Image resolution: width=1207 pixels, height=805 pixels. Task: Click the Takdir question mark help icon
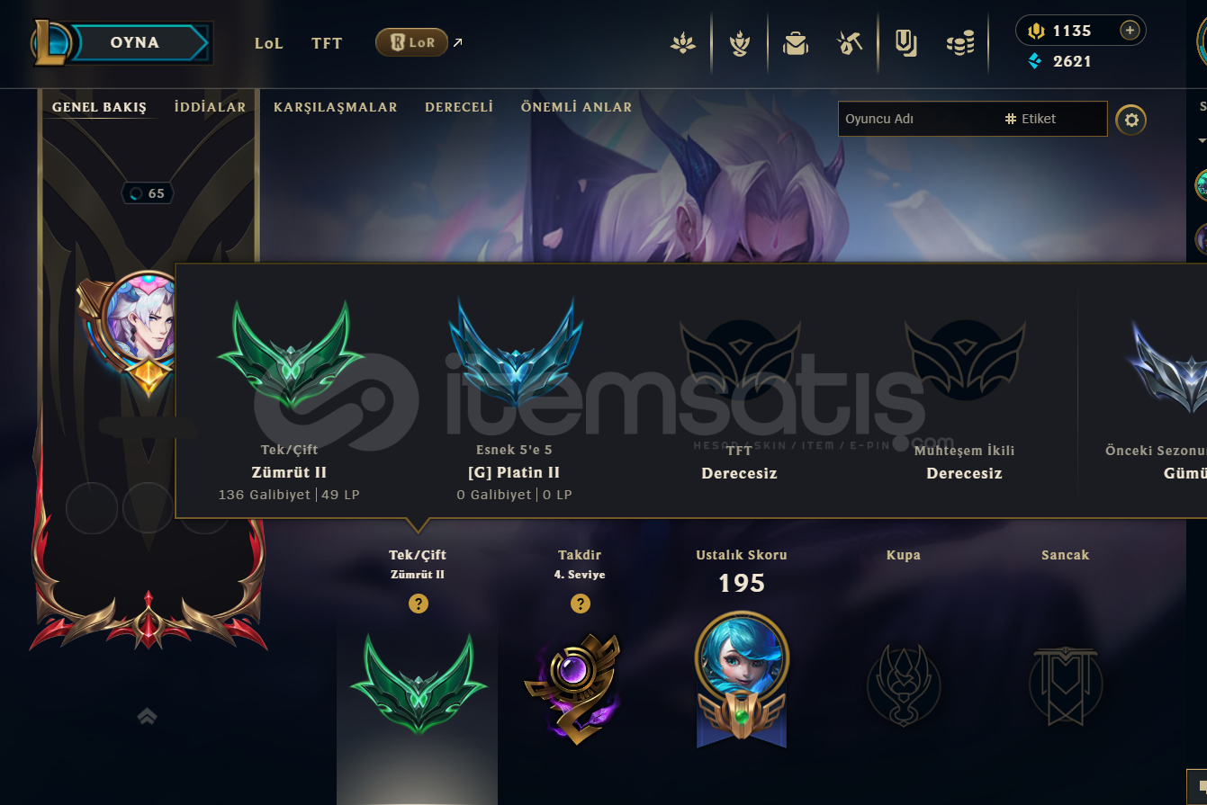581,604
